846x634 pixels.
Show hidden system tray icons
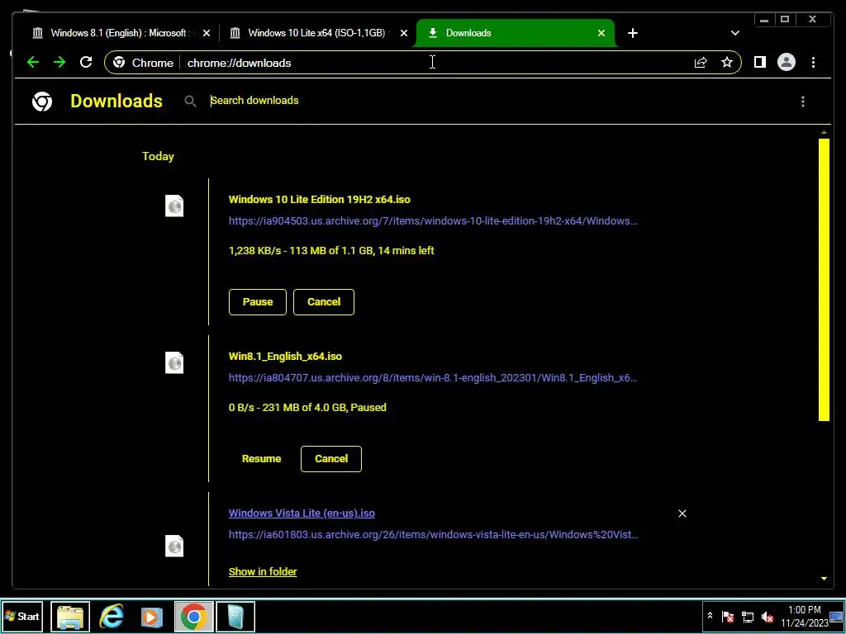710,616
